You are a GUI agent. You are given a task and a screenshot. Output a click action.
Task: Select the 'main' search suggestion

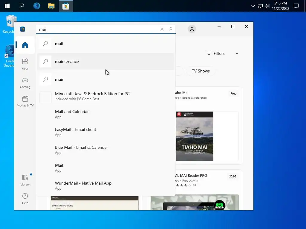105,79
